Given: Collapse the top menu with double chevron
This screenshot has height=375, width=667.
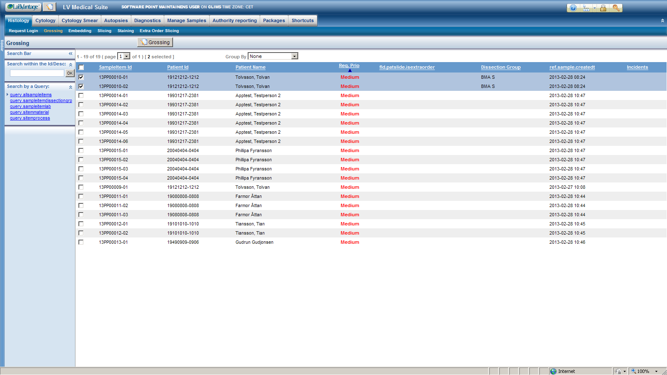Looking at the screenshot, I should tap(662, 20).
